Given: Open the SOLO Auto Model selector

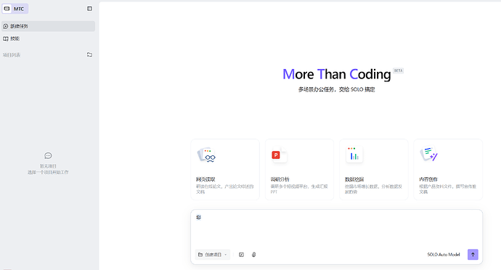Looking at the screenshot, I should (444, 255).
